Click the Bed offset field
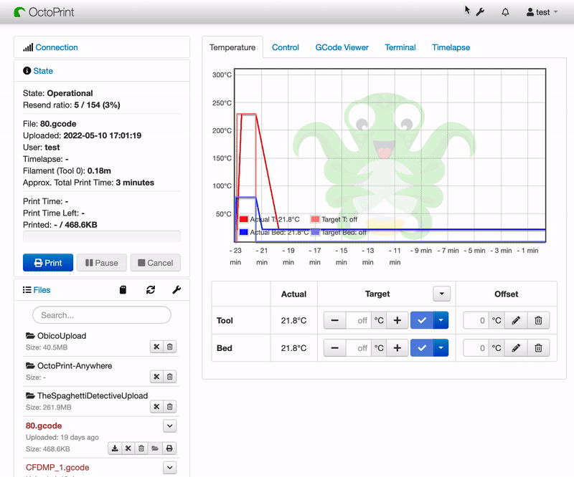The image size is (574, 477). point(476,348)
